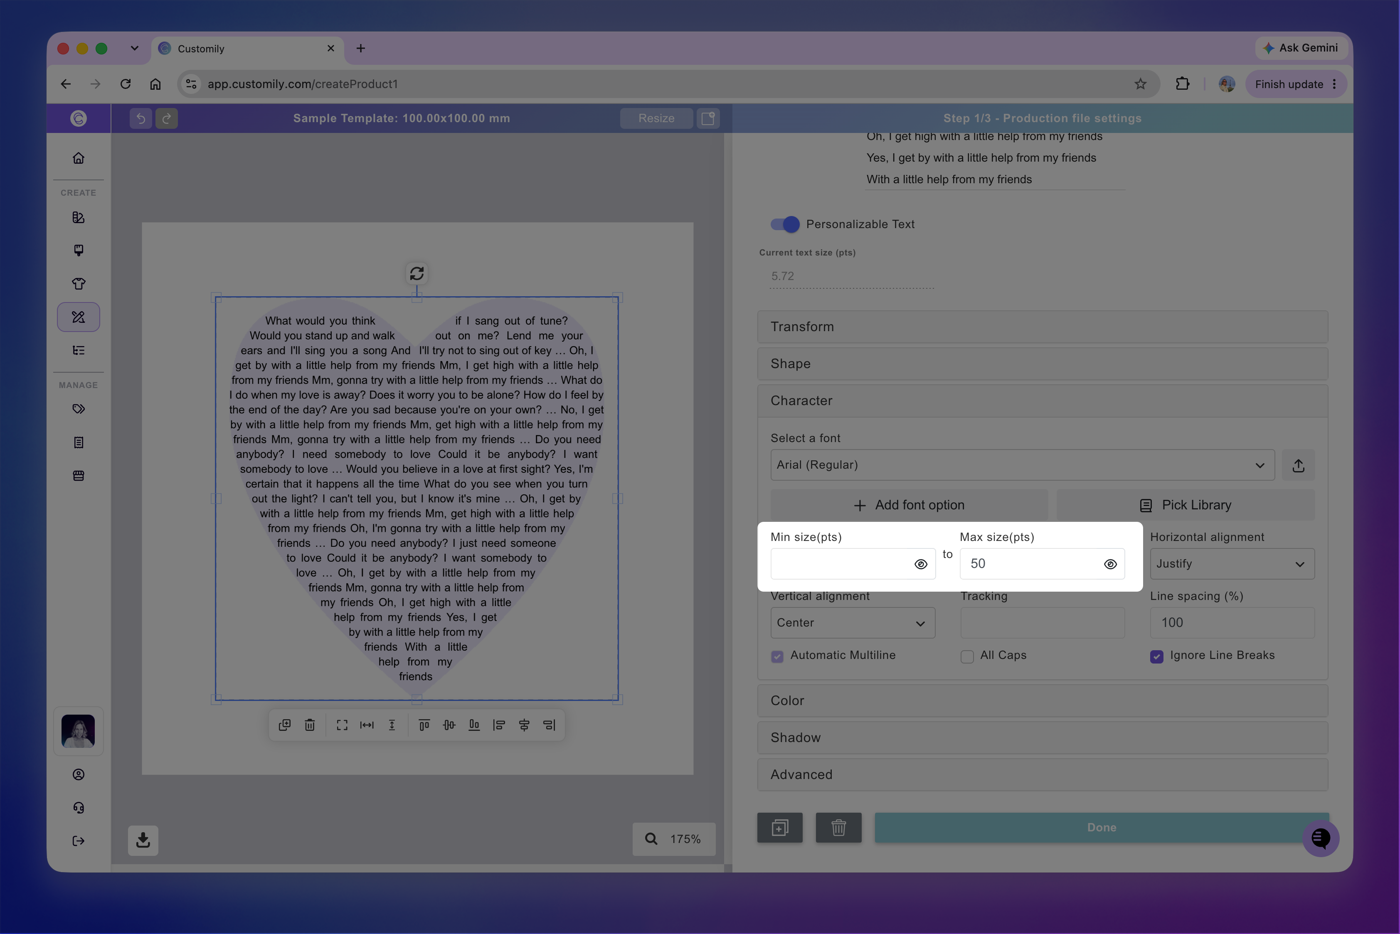
Task: Click the logout icon at sidebar bottom
Action: (x=78, y=841)
